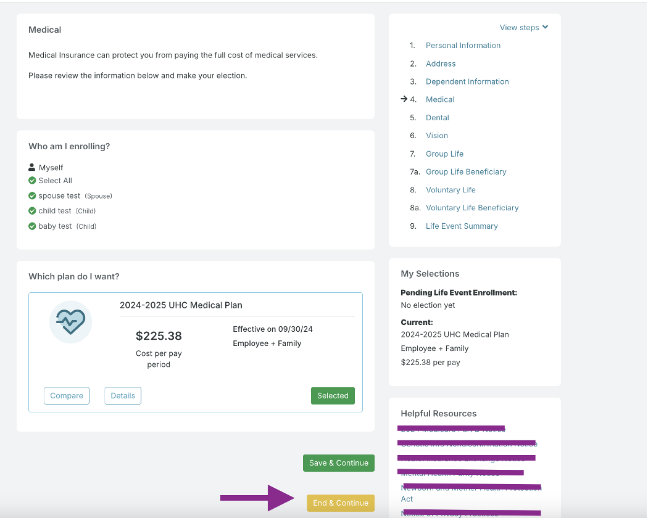This screenshot has width=648, height=518.
Task: Select the 2024-2025 UHC Medical Plan card title
Action: pos(181,305)
